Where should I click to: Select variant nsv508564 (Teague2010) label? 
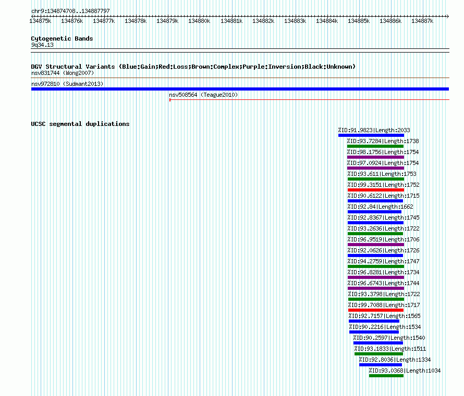coord(203,95)
